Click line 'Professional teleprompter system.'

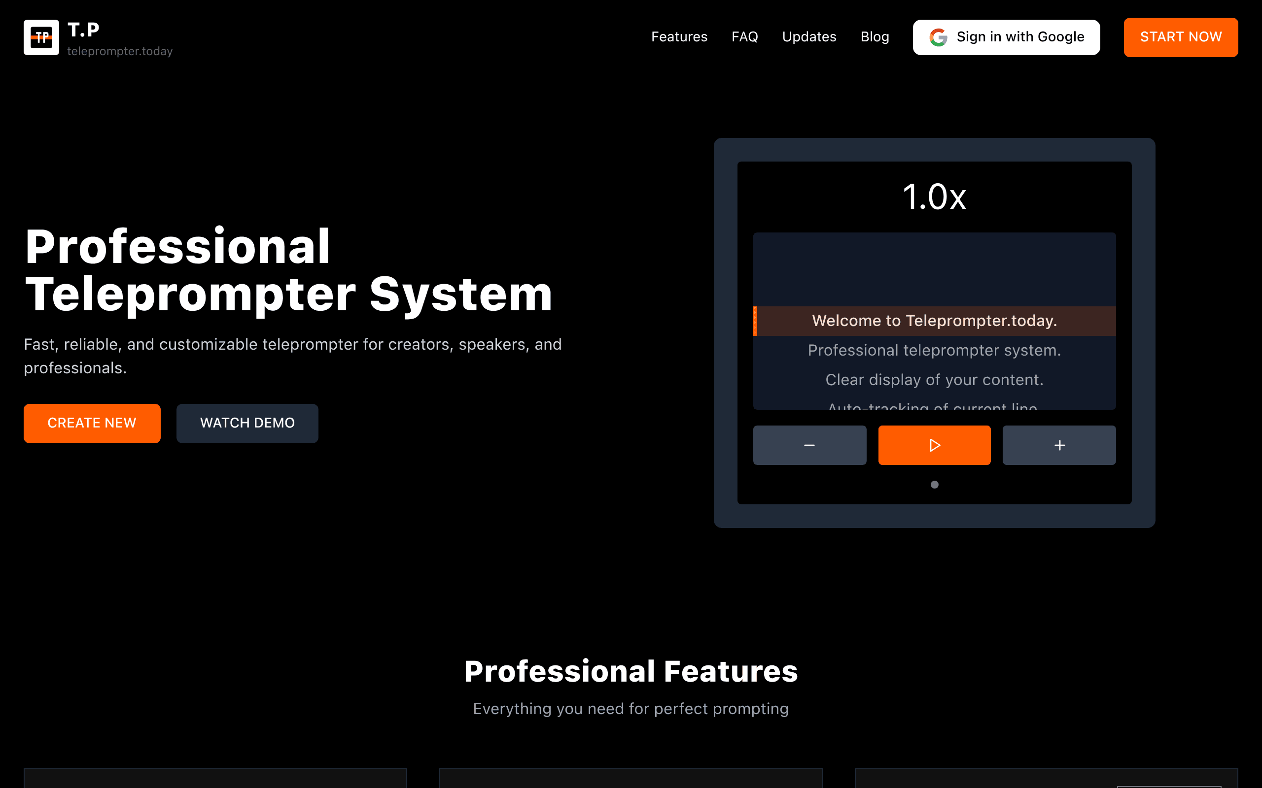click(x=934, y=350)
